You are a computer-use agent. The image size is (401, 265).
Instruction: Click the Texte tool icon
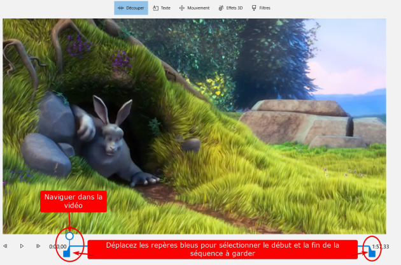pyautogui.click(x=156, y=8)
